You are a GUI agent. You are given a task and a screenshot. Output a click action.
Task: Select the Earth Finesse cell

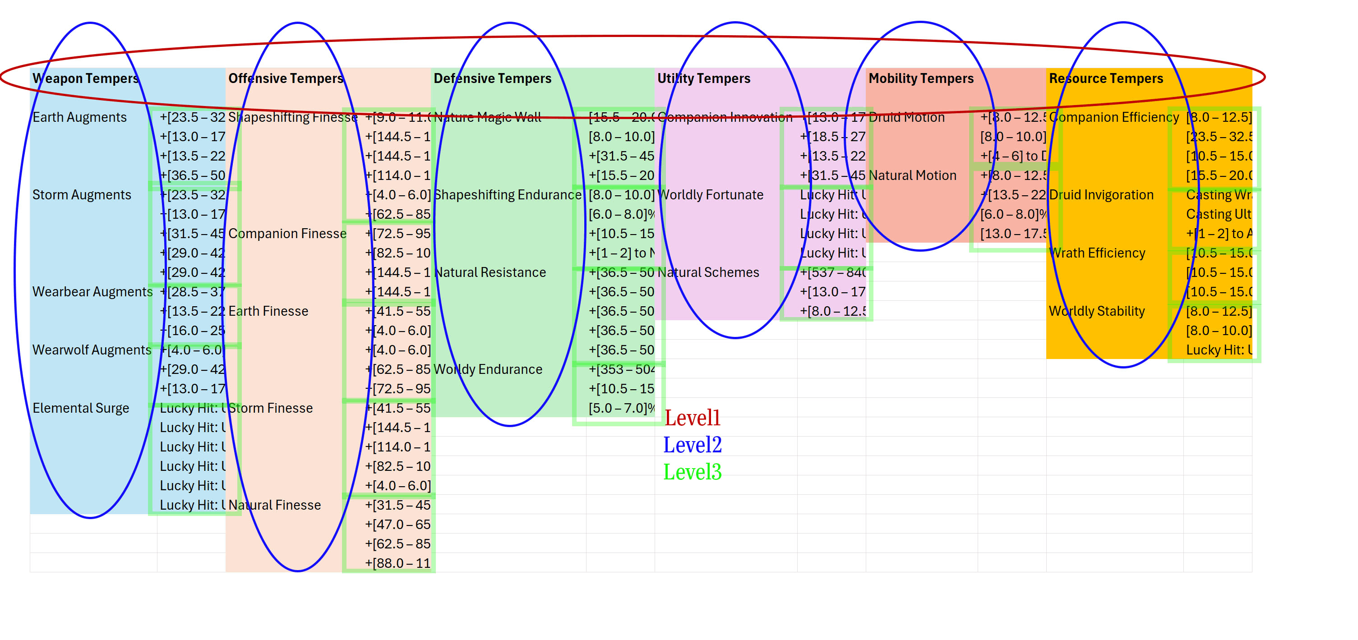tap(293, 311)
